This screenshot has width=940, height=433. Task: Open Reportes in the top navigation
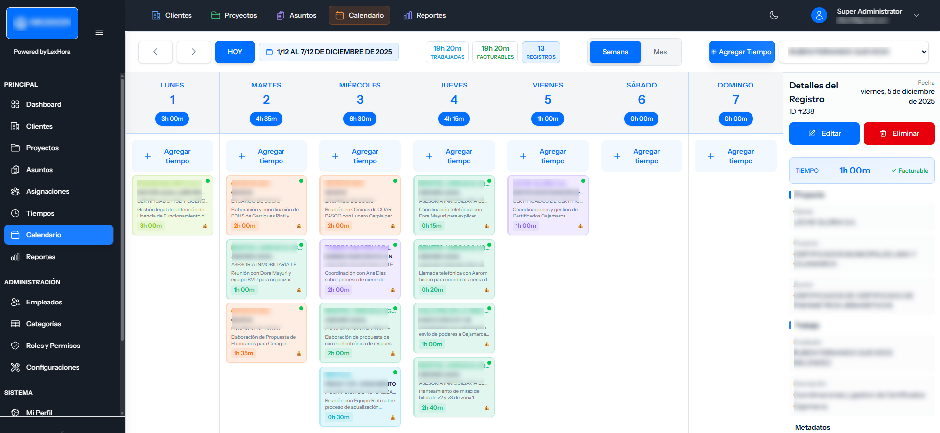coord(425,15)
